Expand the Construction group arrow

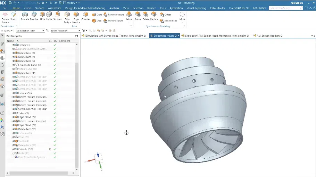17,26
